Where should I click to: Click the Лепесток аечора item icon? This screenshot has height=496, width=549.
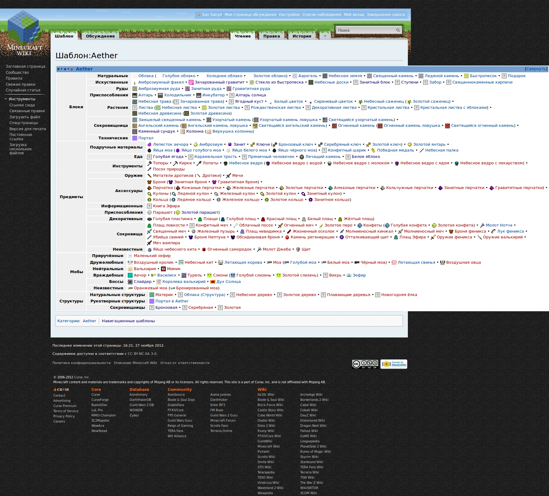(149, 145)
